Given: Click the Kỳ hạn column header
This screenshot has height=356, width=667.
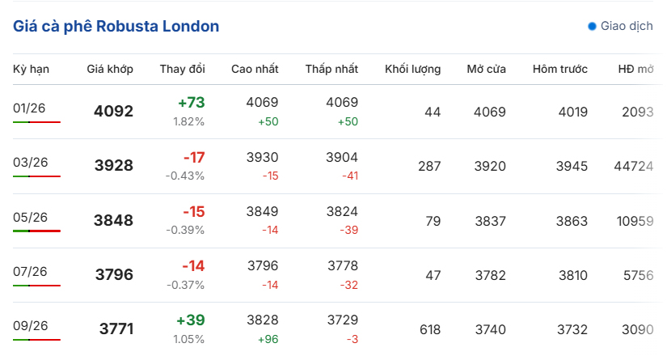Looking at the screenshot, I should pyautogui.click(x=31, y=69).
